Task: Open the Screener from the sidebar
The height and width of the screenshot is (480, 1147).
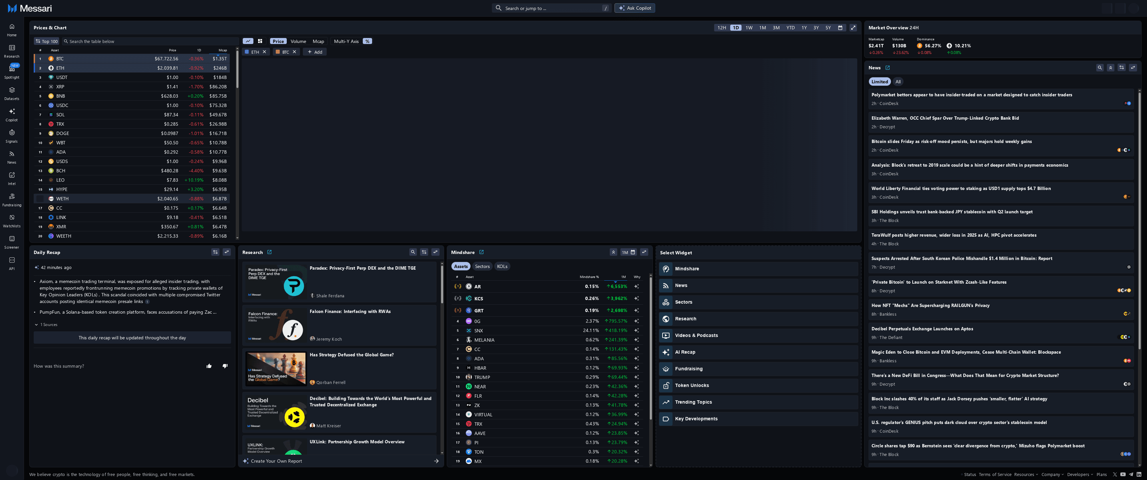Action: (x=12, y=241)
